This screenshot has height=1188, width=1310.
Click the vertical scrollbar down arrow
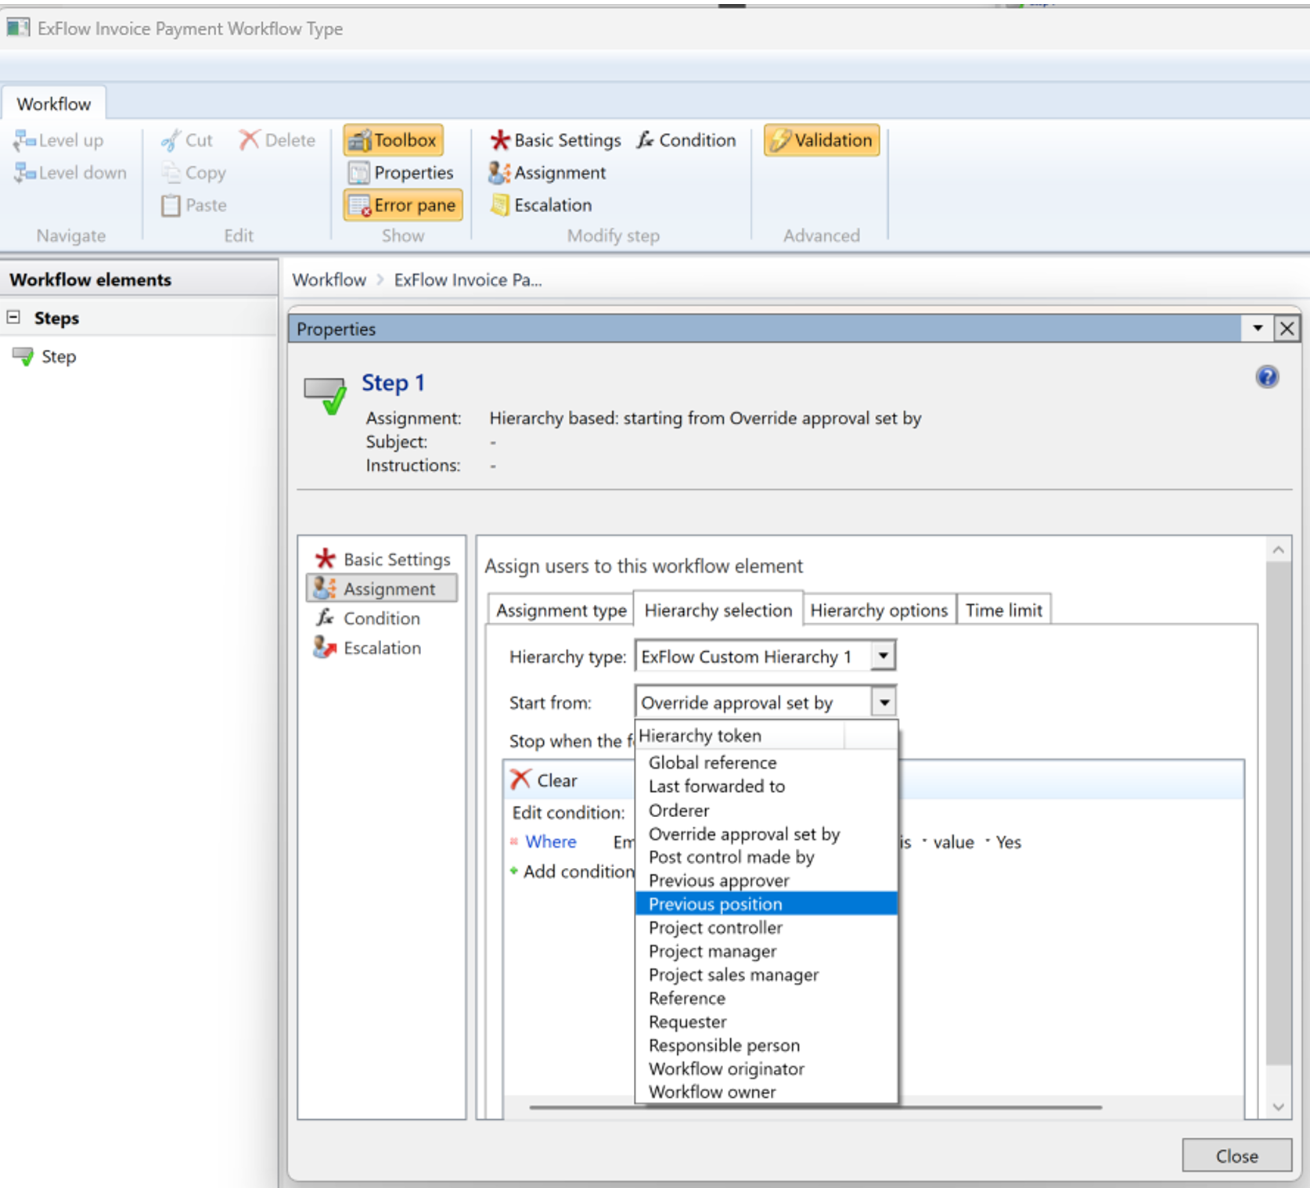[x=1279, y=1107]
